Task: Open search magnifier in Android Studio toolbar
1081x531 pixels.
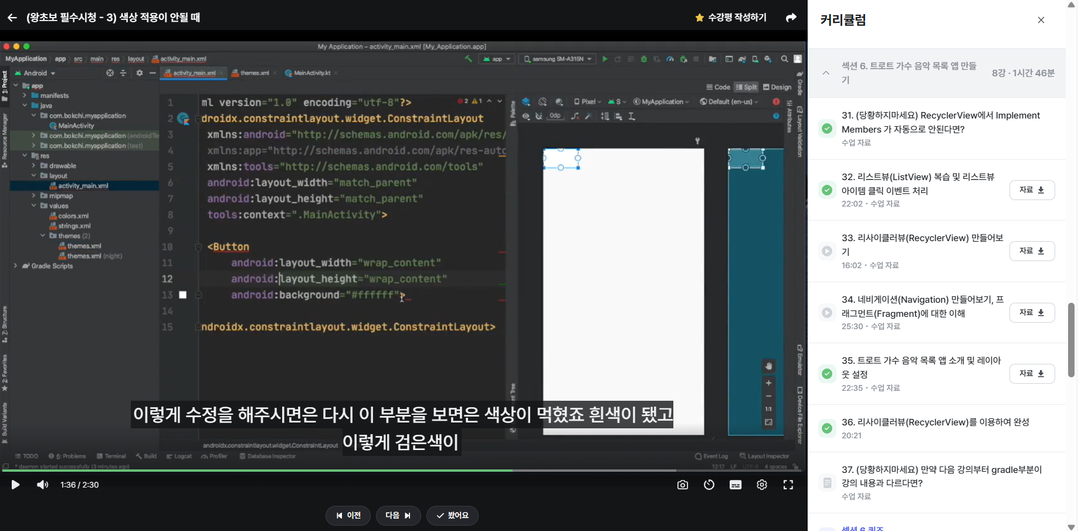Action: [x=784, y=59]
